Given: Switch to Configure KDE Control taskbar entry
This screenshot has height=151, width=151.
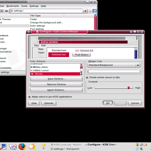Looking at the screenshot, I should (101, 145).
